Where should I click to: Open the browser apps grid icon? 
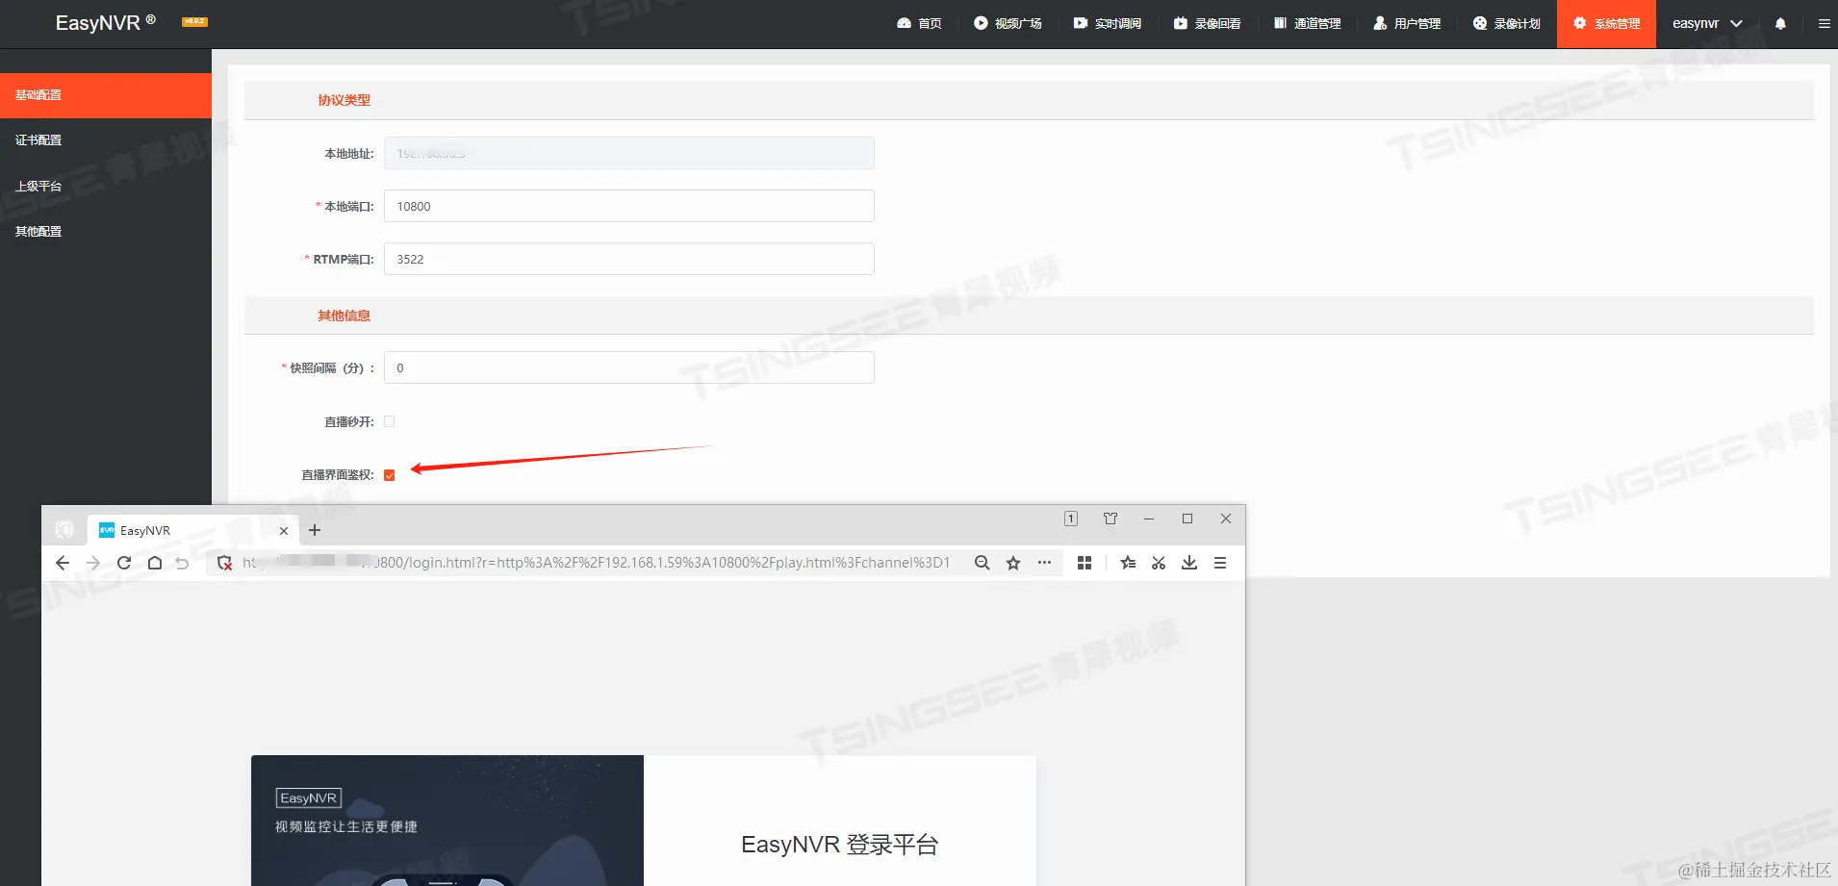(x=1085, y=563)
